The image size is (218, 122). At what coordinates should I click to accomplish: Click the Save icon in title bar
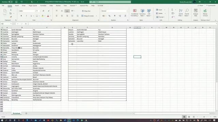coord(16,2)
